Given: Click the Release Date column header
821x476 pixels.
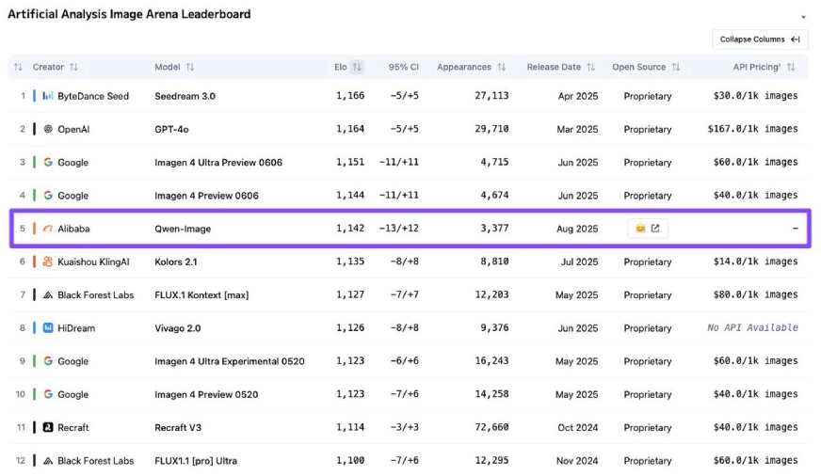Looking at the screenshot, I should click(x=554, y=67).
